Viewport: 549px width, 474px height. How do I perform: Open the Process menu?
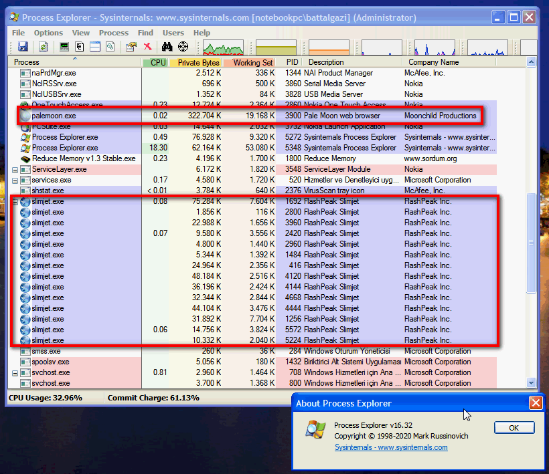pyautogui.click(x=114, y=33)
